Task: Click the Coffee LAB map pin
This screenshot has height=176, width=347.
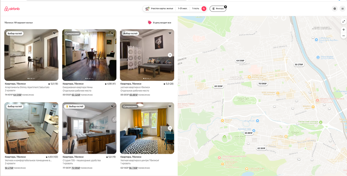Action: pyautogui.click(x=249, y=77)
